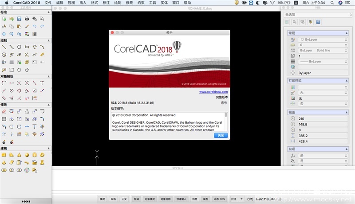
Task: Toggle 对象捕捉 object snap in the status bar
Action: [x=150, y=199]
